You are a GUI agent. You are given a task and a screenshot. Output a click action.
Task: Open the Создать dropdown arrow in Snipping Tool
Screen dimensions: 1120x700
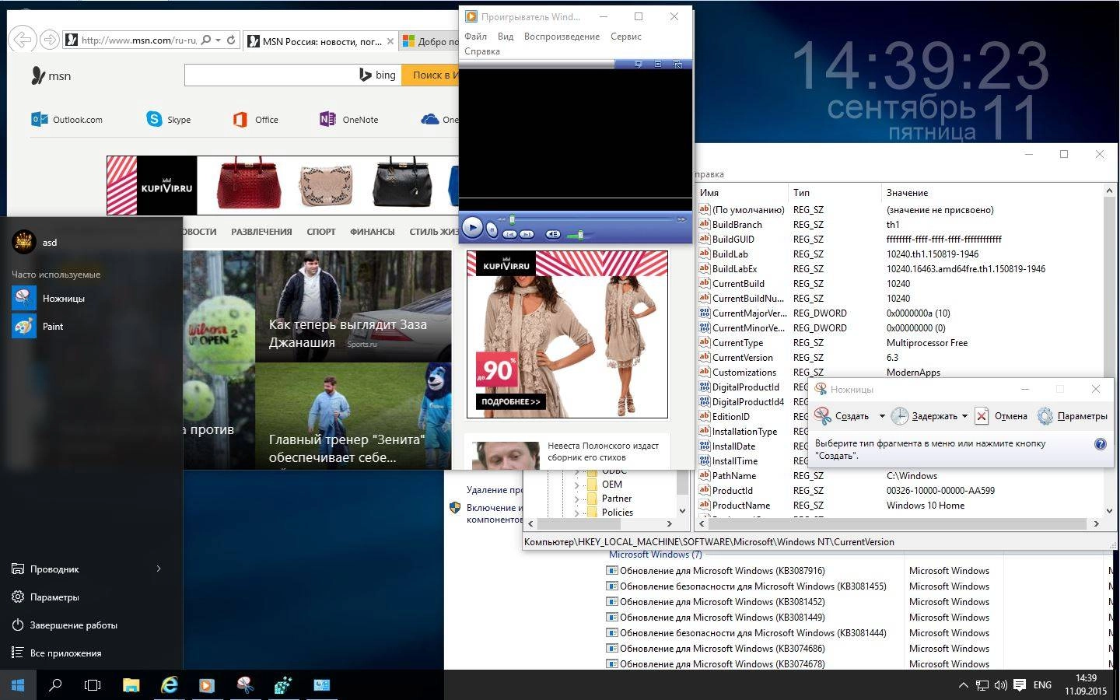pyautogui.click(x=882, y=416)
